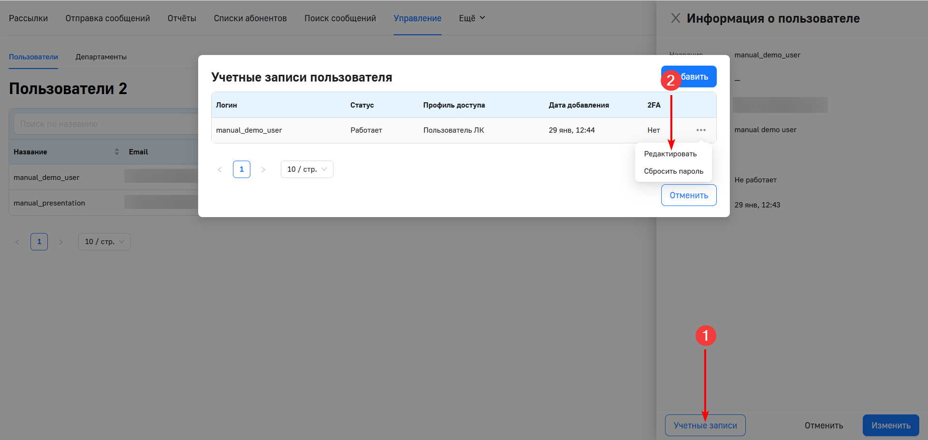Close the «Информация о пользователе» panel
Viewport: 928px width, 440px height.
click(x=675, y=18)
